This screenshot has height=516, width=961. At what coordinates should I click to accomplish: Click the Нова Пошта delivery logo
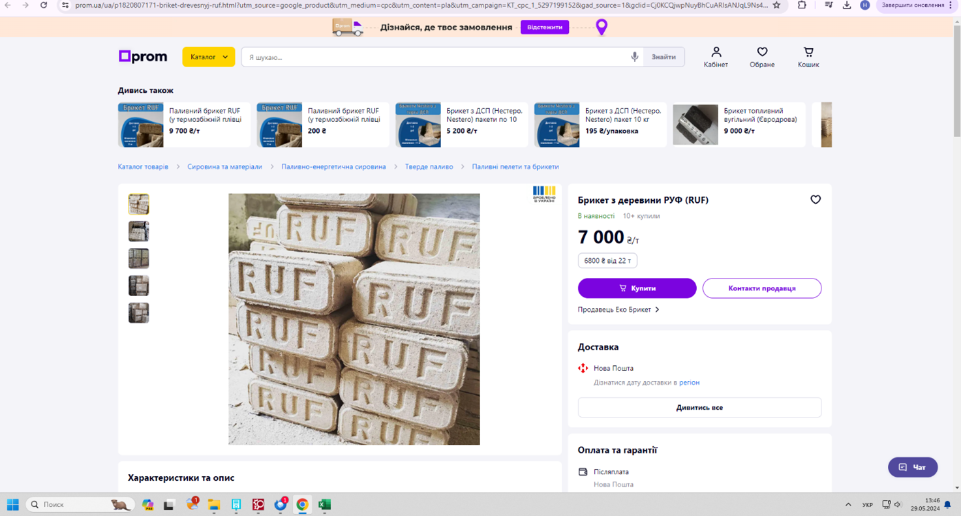[x=583, y=368]
